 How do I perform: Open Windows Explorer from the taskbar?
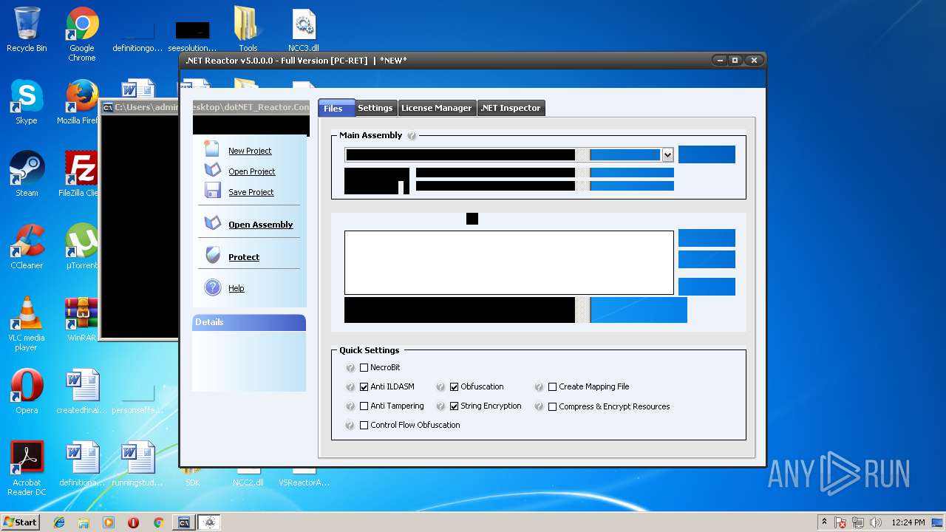coord(84,522)
